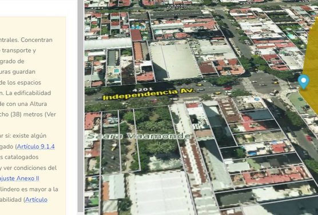This screenshot has width=318, height=215.
Task: Click the vertical scrollbar beside the text panel
Action: [x=81, y=105]
